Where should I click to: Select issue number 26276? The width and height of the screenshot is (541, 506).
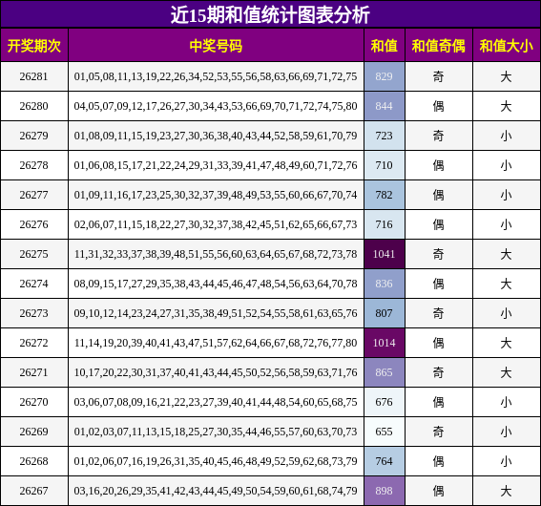33,224
